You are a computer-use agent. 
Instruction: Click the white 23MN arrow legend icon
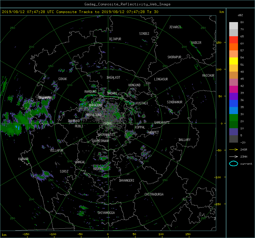[x=233, y=156]
